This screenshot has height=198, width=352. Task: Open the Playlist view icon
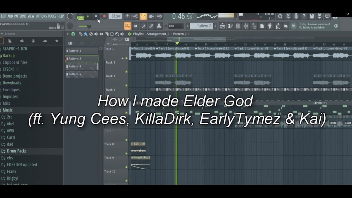(x=222, y=26)
